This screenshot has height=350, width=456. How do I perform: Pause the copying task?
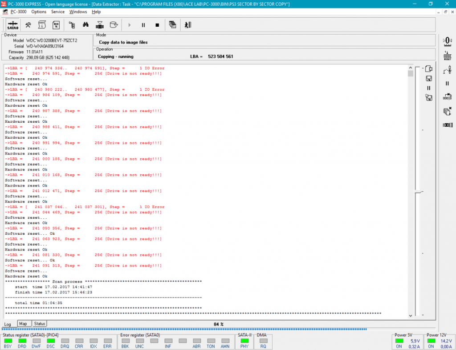tap(143, 25)
